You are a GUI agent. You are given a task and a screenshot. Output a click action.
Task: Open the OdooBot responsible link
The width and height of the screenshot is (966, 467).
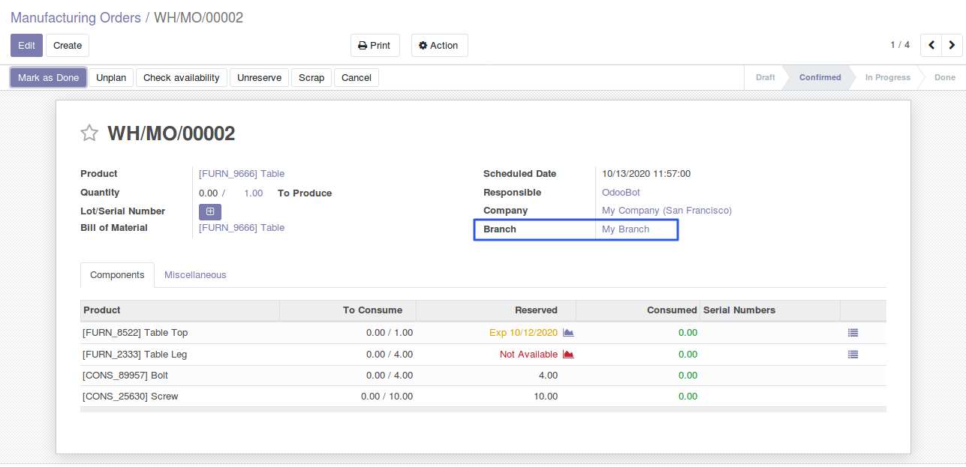[x=621, y=193]
